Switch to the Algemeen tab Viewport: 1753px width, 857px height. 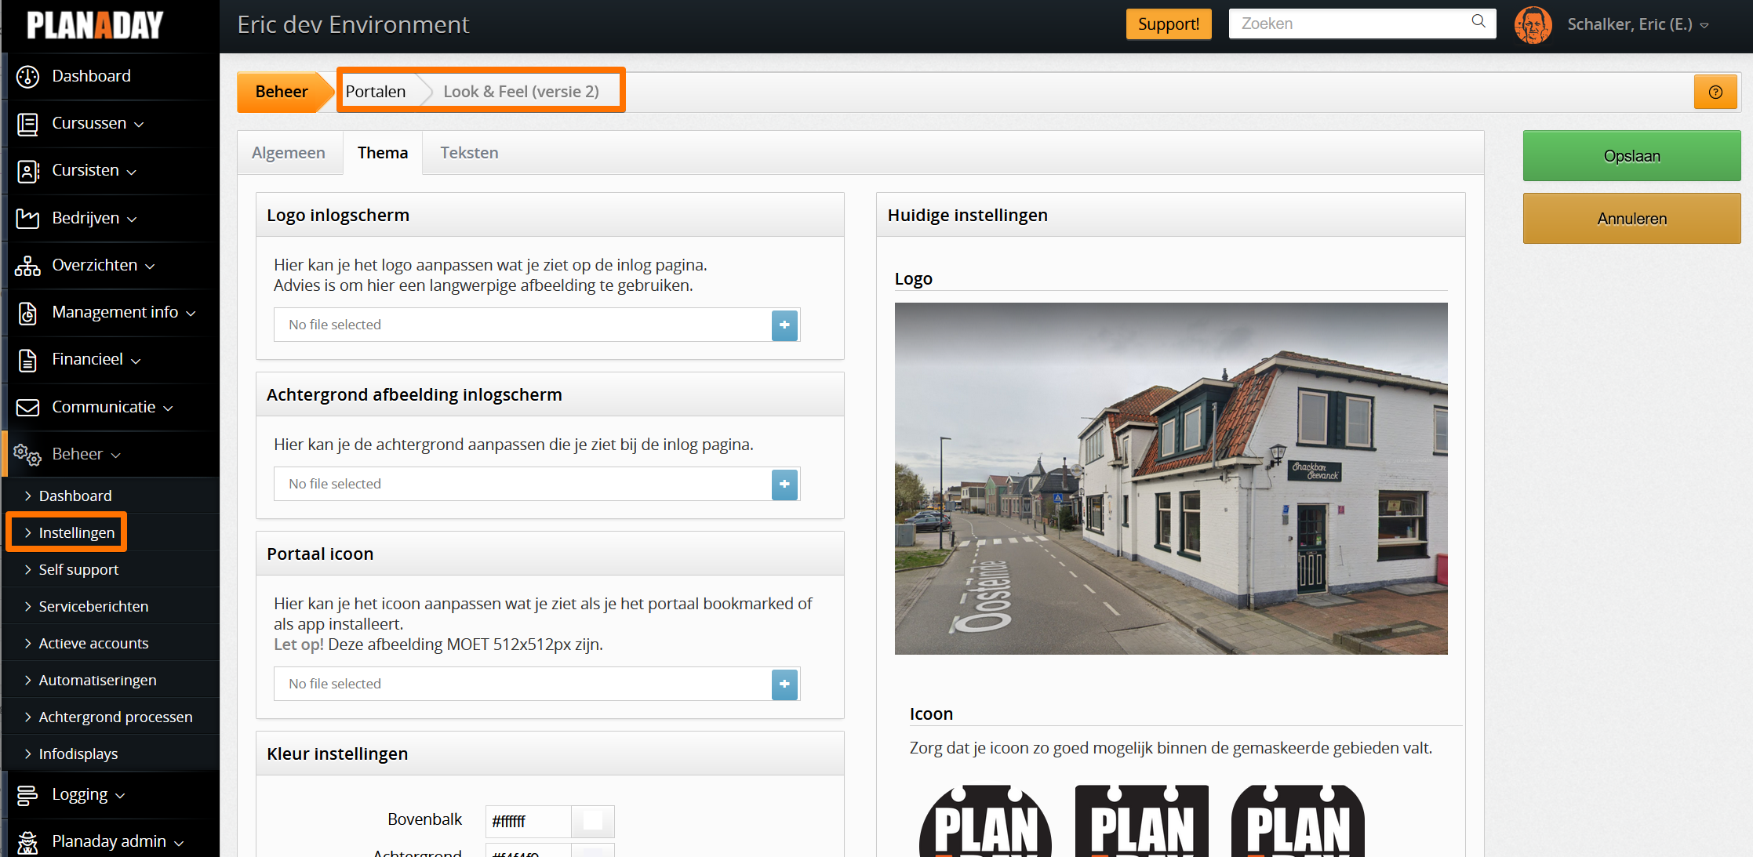click(289, 153)
